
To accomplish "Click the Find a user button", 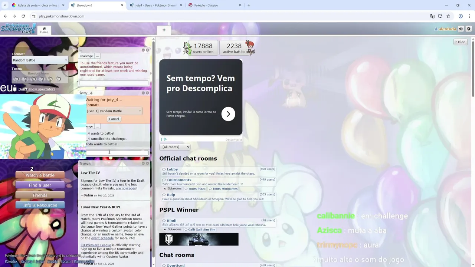I will pyautogui.click(x=40, y=185).
